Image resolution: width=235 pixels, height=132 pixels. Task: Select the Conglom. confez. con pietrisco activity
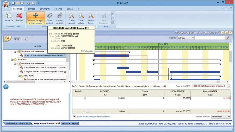tap(45, 71)
